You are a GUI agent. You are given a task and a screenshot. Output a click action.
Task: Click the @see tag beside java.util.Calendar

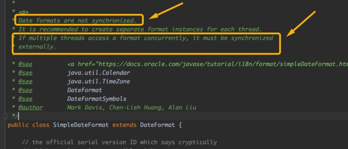[25, 73]
